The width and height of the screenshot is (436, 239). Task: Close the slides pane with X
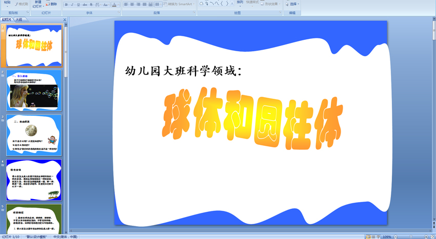click(65, 20)
